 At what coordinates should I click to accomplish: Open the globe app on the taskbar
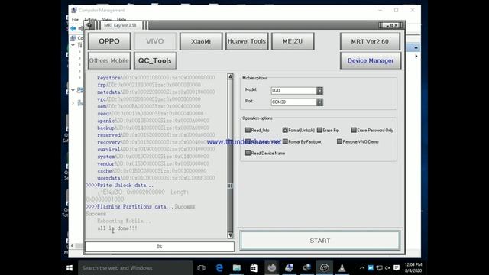point(306,268)
